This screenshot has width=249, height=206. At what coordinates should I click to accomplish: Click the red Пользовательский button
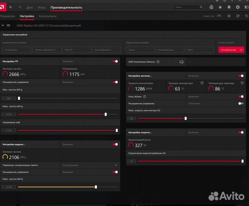pyautogui.click(x=231, y=50)
